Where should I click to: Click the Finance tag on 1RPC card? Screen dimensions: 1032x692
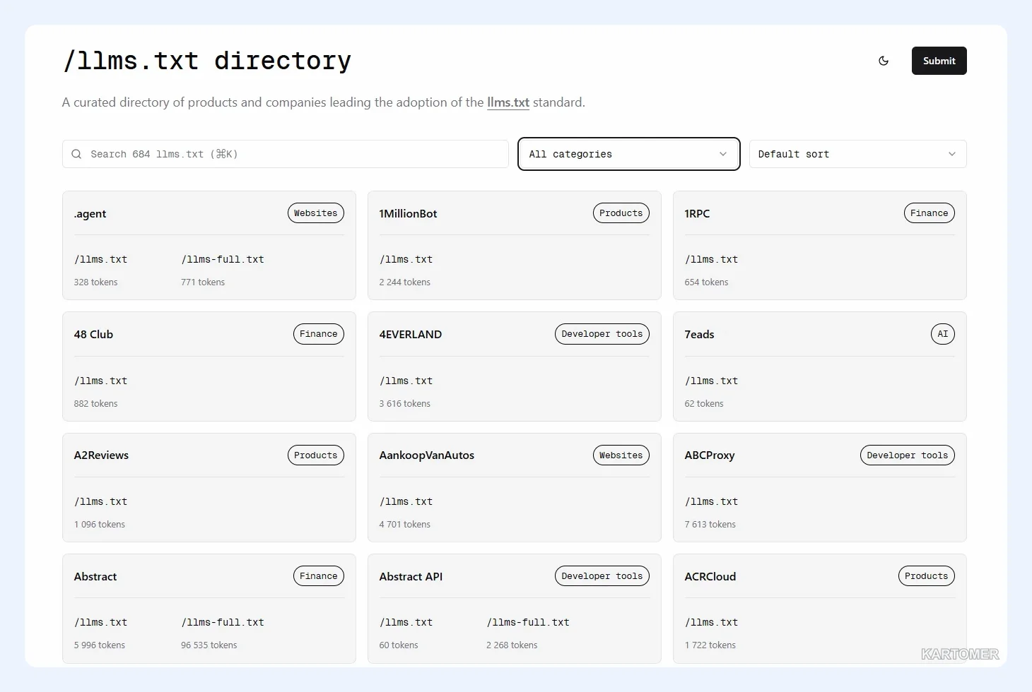929,213
